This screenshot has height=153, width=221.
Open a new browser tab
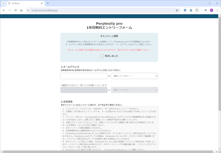click(x=48, y=3)
